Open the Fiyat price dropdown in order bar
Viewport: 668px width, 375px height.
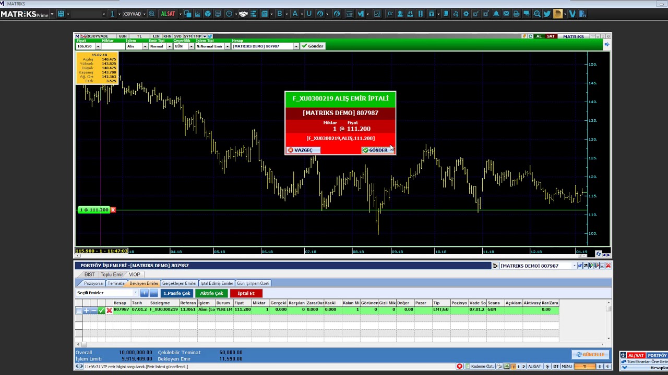coord(98,46)
